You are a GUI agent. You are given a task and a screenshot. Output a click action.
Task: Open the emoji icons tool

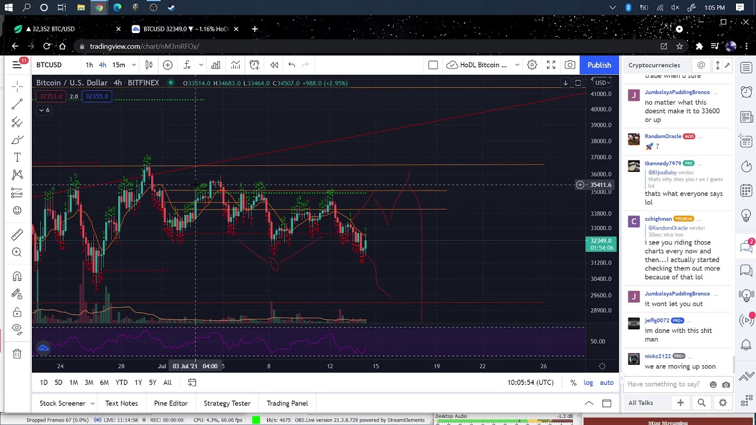pos(17,211)
